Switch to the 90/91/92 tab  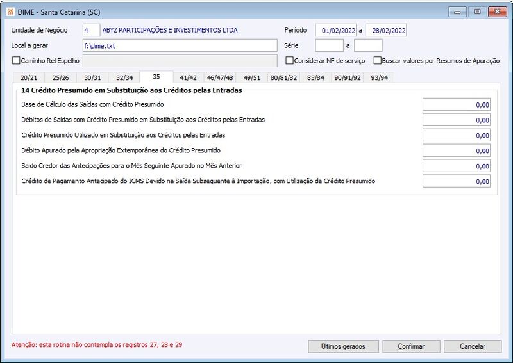tap(348, 77)
